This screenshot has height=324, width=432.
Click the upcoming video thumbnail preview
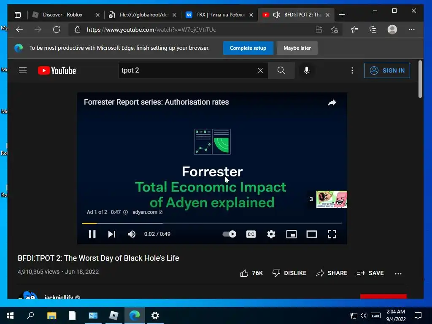click(x=332, y=199)
